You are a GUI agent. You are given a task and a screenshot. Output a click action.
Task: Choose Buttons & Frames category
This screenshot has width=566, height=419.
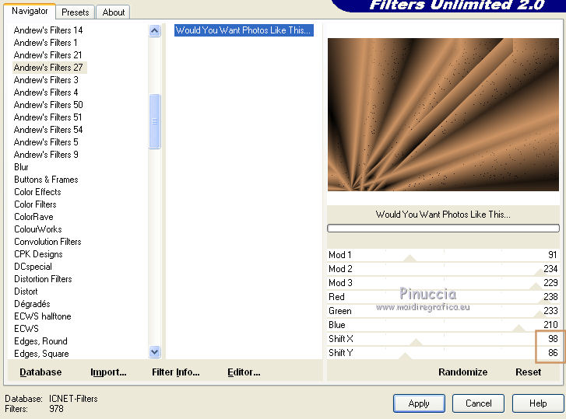point(46,180)
